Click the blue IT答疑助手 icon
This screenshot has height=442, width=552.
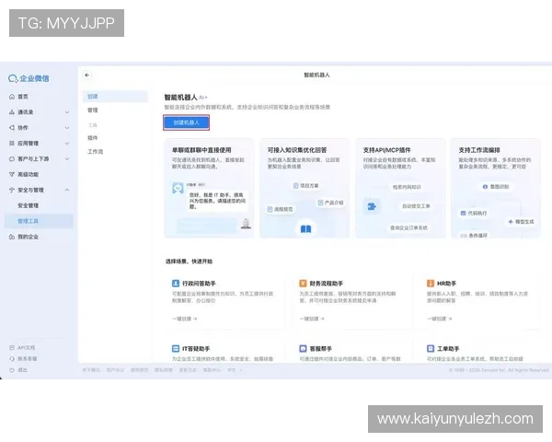176,349
